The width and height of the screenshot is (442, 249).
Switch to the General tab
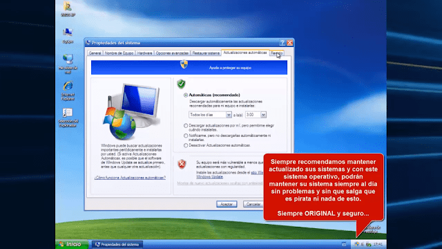95,53
